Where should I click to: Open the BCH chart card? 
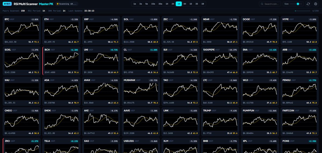pyautogui.click(x=61, y=61)
